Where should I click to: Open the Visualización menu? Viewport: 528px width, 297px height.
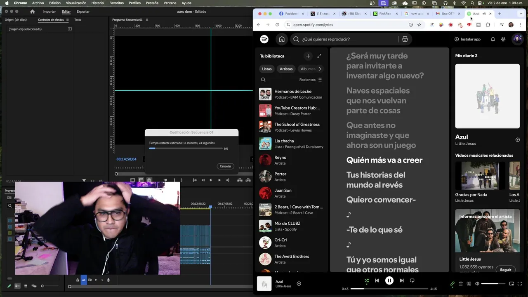point(76,3)
